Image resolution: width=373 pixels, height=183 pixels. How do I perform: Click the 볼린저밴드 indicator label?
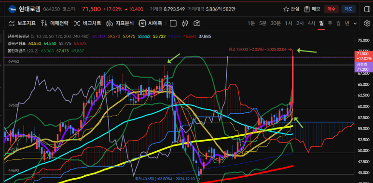coord(17,51)
